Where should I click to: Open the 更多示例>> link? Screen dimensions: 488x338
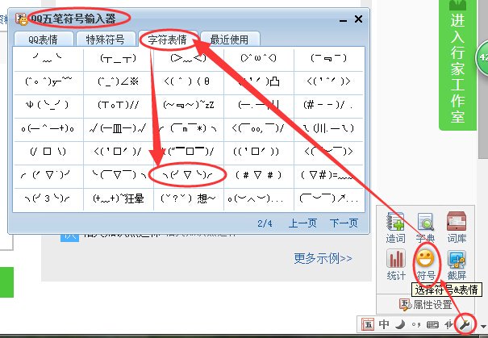point(323,258)
